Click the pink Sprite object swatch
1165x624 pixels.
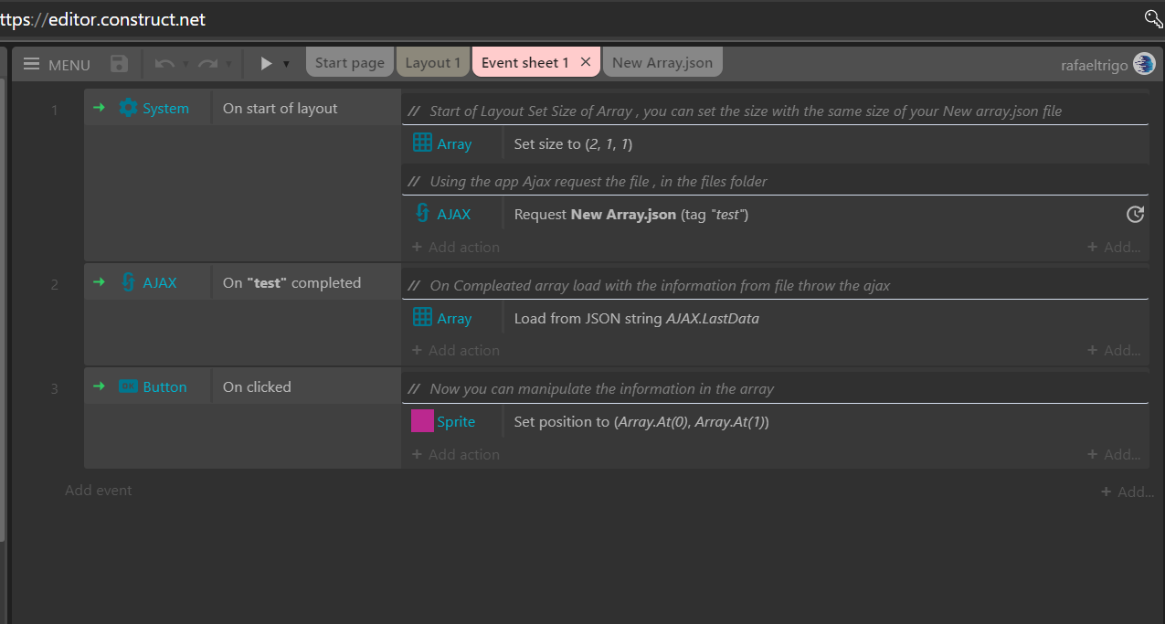[x=422, y=421]
